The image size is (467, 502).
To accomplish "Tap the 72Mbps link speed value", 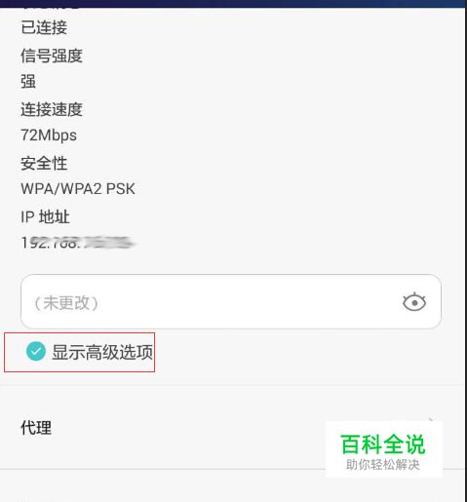I will click(49, 135).
